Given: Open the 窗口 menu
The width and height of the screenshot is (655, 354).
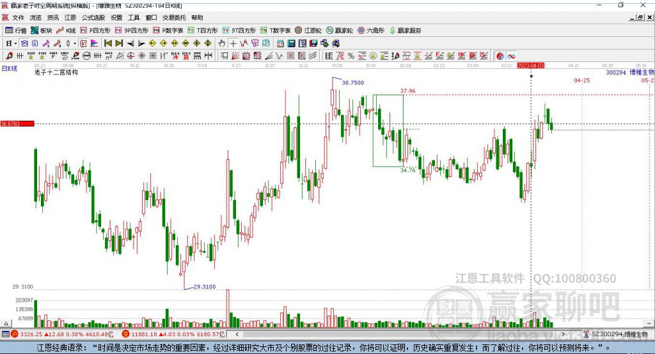Looking at the screenshot, I should coord(151,17).
